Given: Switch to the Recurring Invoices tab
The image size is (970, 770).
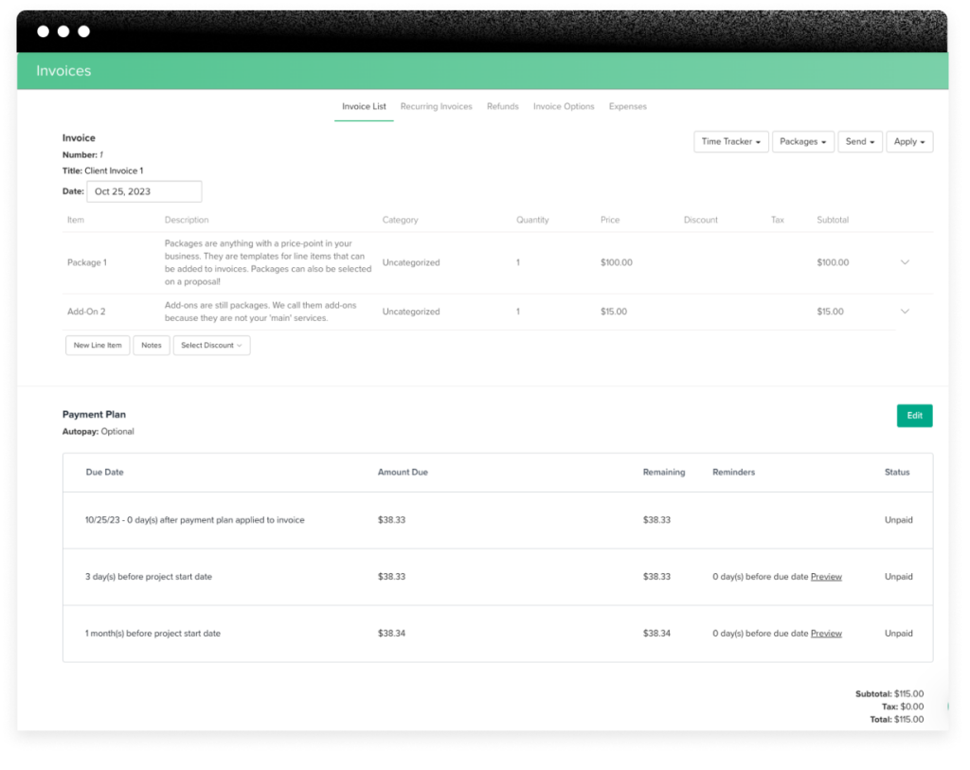Looking at the screenshot, I should [436, 106].
